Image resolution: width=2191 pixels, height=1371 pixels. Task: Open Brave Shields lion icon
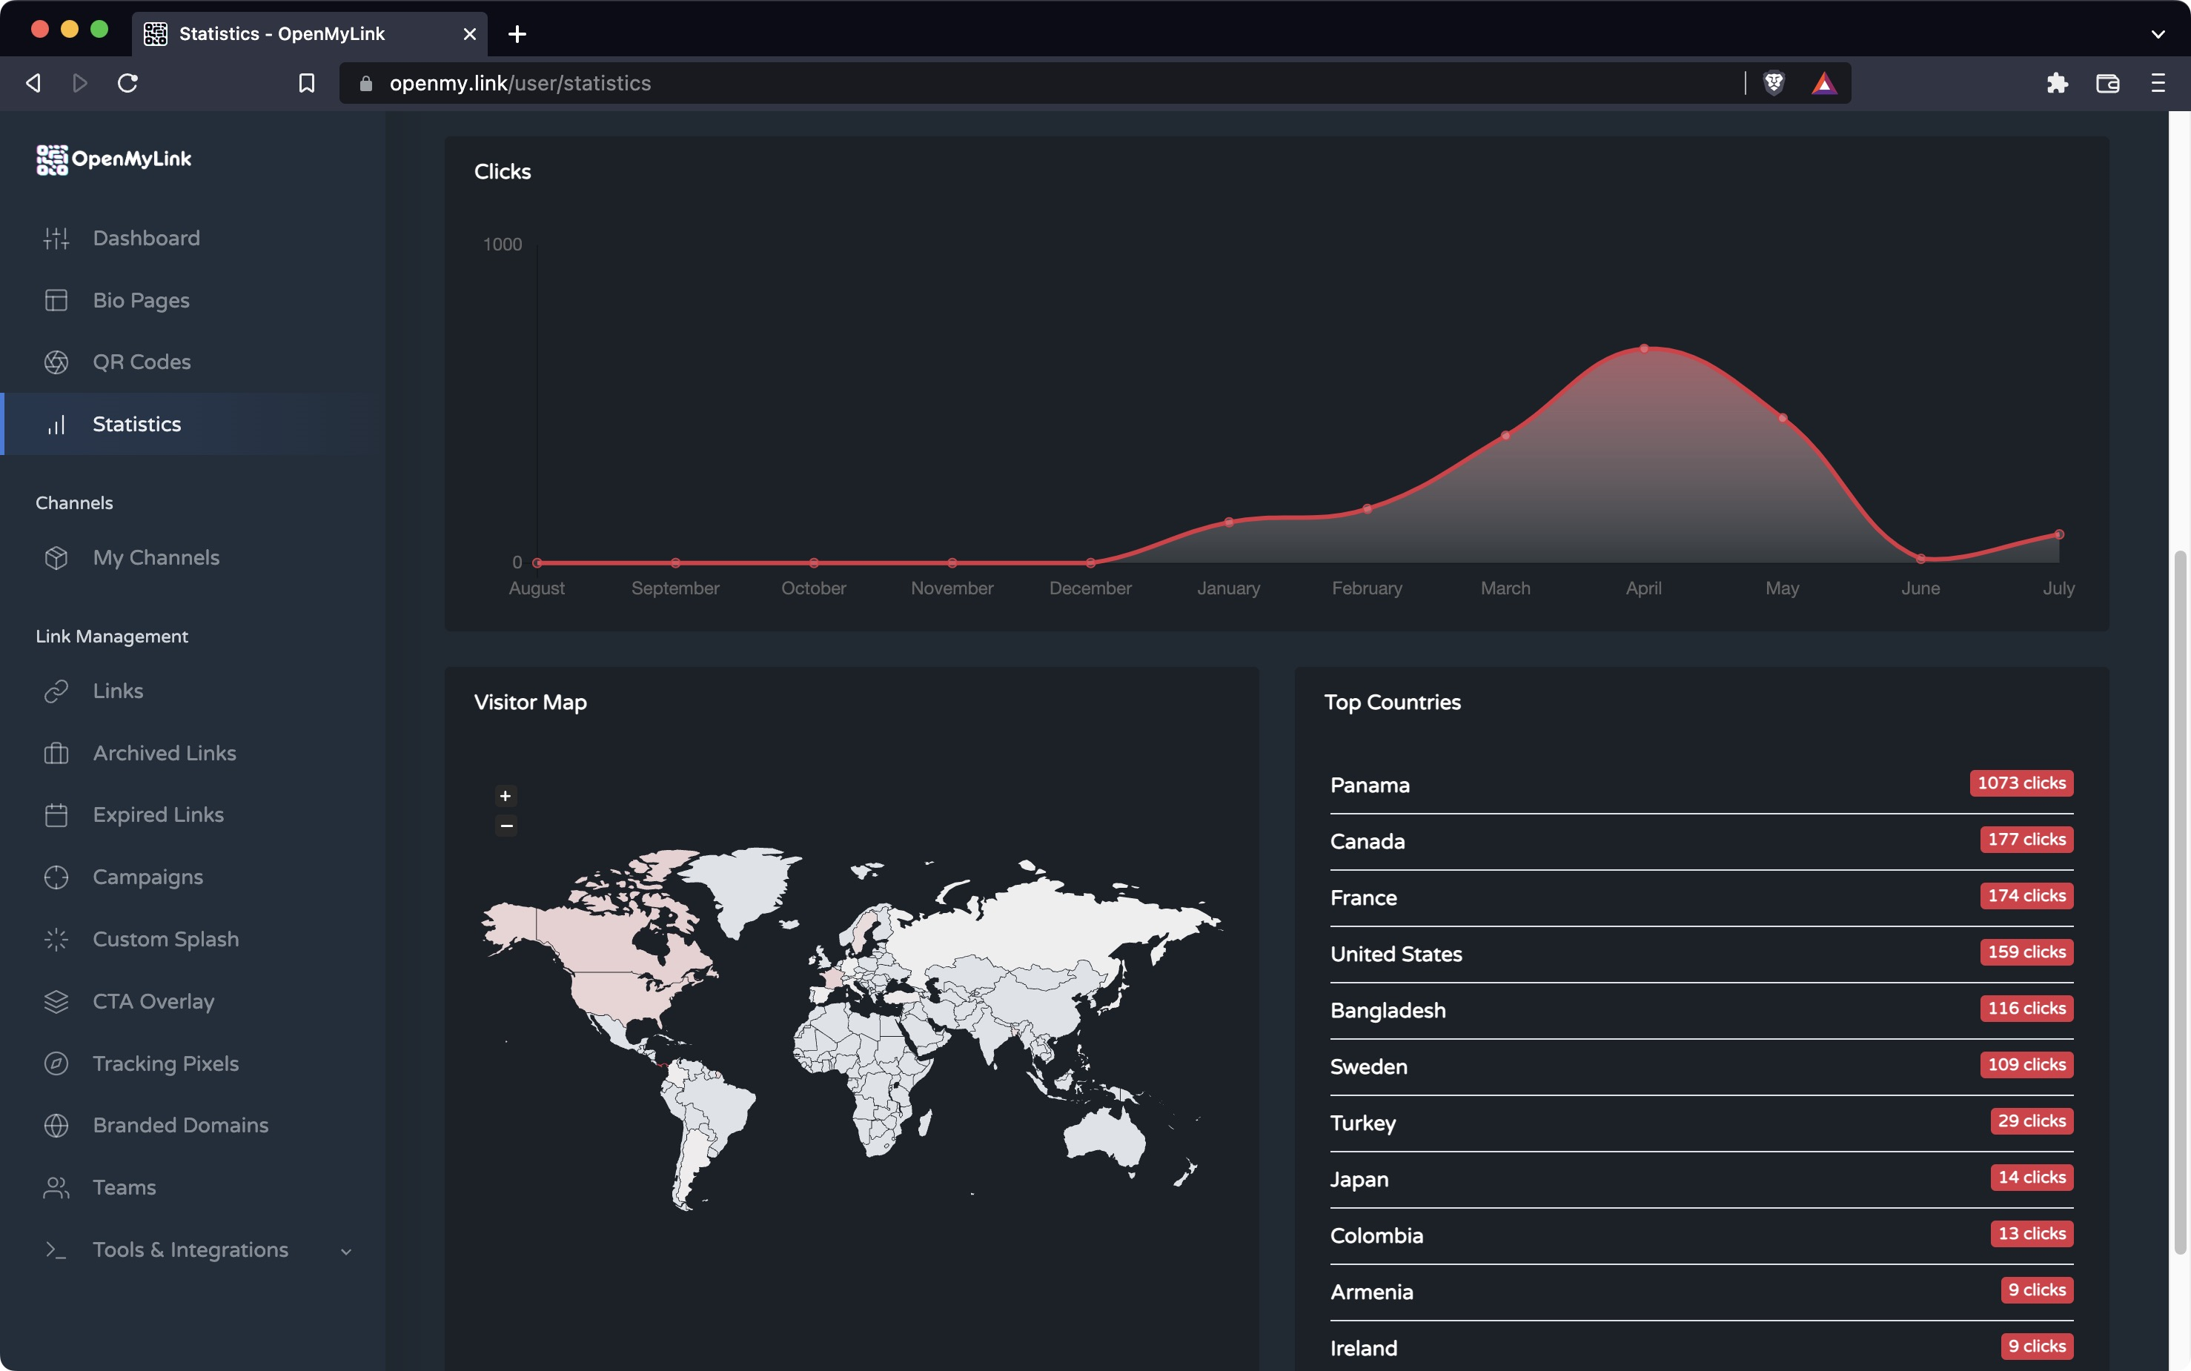[x=1773, y=84]
